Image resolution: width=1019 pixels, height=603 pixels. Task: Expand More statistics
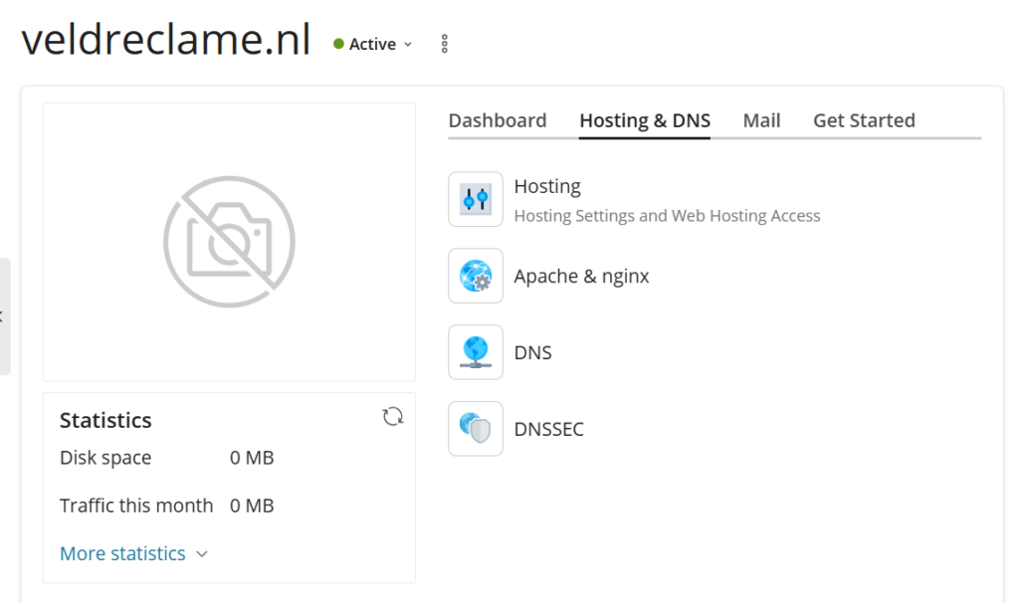click(x=133, y=553)
